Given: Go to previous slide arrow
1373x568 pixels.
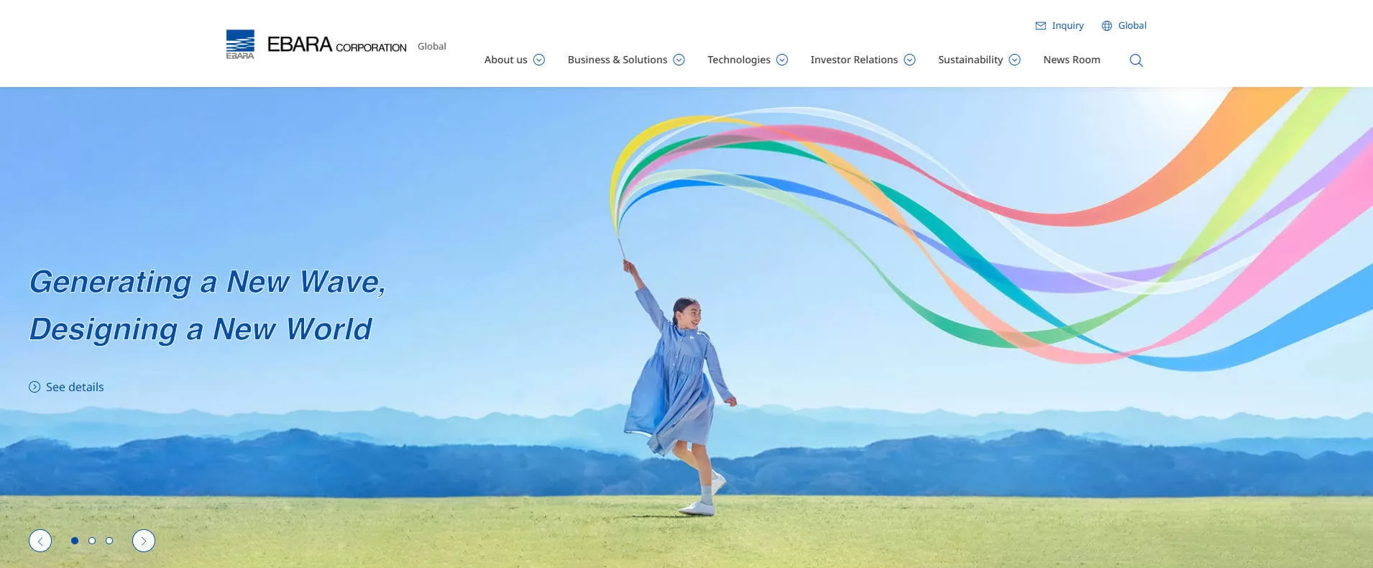Looking at the screenshot, I should pyautogui.click(x=40, y=541).
